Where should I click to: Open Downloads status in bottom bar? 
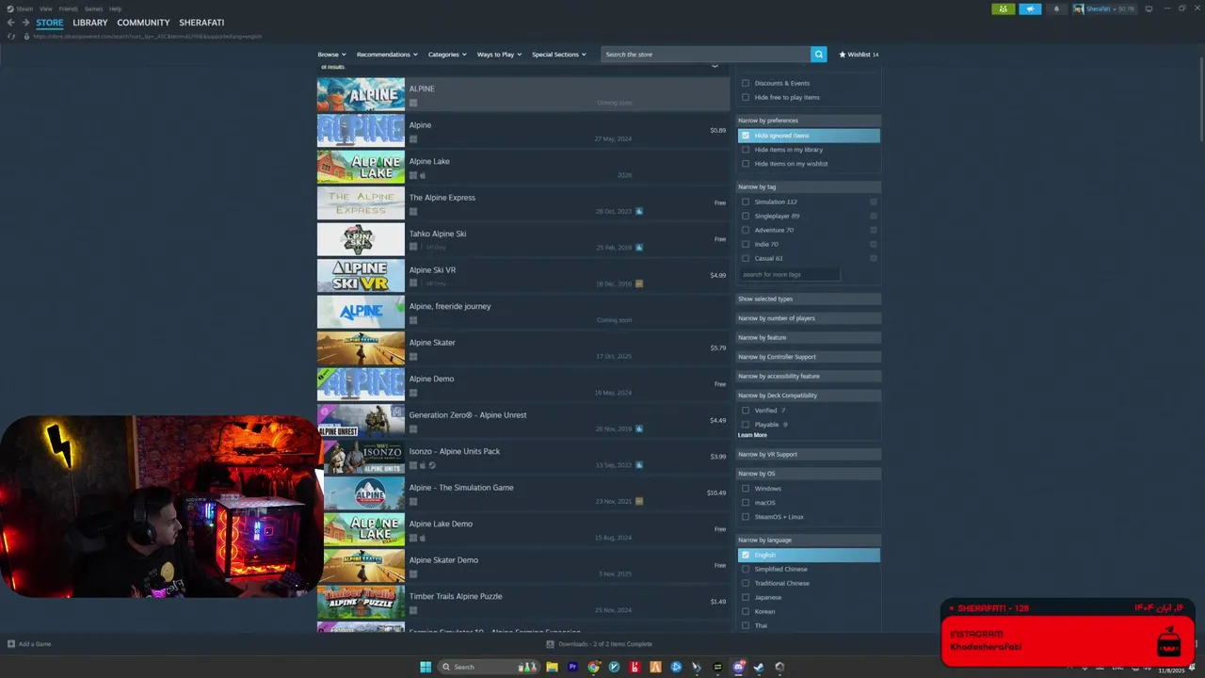(x=600, y=644)
